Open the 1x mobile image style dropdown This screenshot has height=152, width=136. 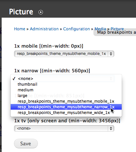point(64,54)
